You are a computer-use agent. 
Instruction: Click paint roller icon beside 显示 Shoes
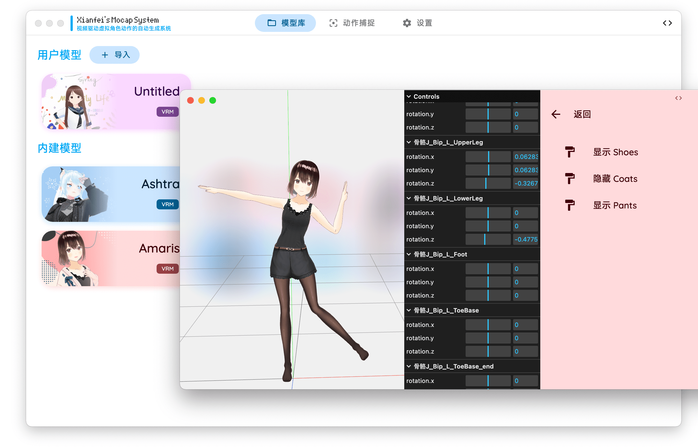click(x=569, y=152)
